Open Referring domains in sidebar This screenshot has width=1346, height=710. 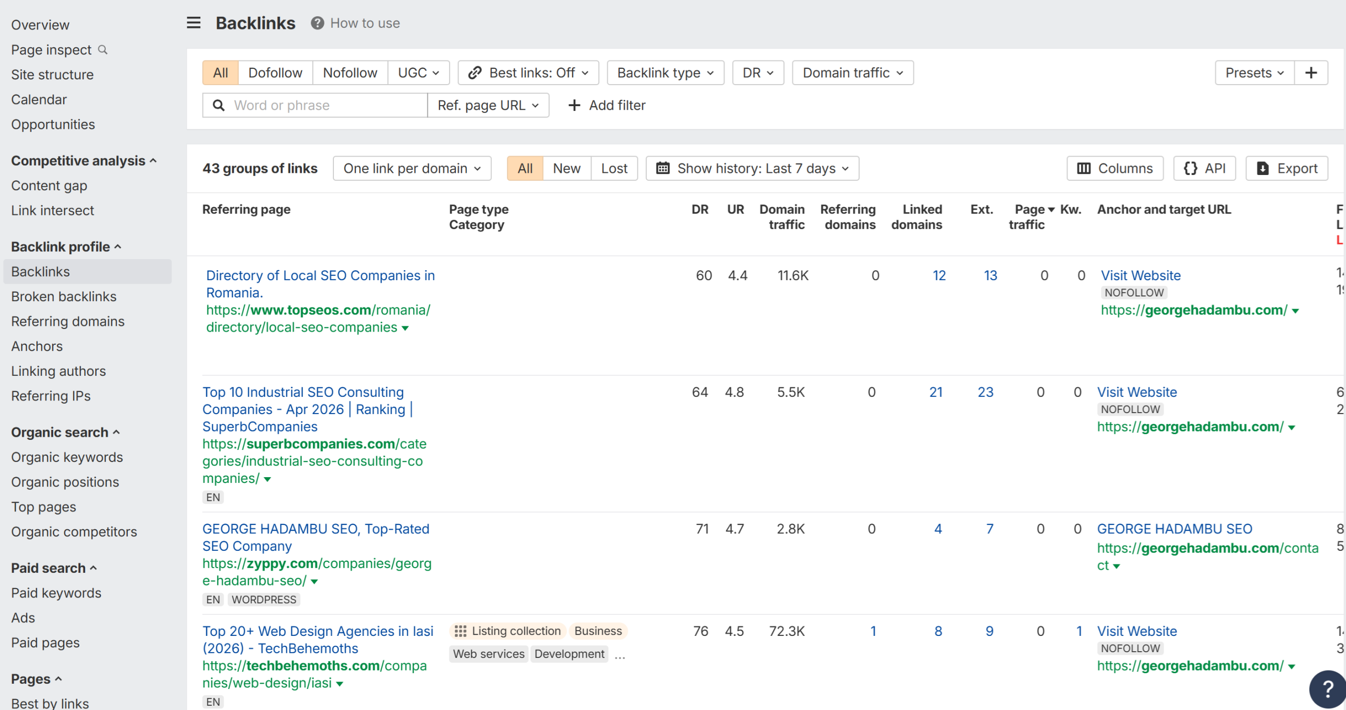(x=68, y=321)
